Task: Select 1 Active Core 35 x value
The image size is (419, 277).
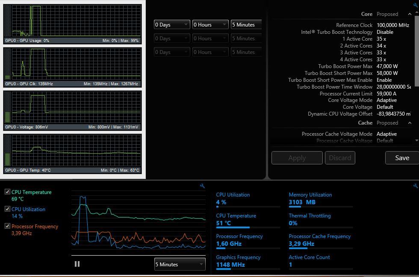Action: 381,39
